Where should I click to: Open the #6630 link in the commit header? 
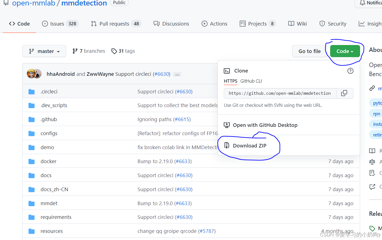pyautogui.click(x=162, y=74)
